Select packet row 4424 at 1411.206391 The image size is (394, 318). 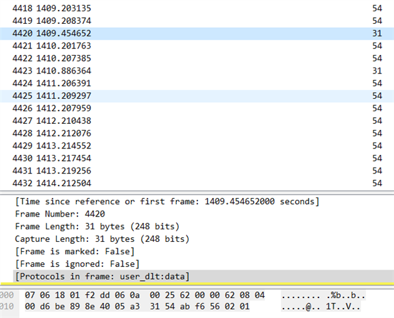coord(197,83)
